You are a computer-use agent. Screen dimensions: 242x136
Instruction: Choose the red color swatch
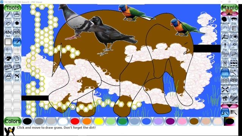tap(75, 121)
